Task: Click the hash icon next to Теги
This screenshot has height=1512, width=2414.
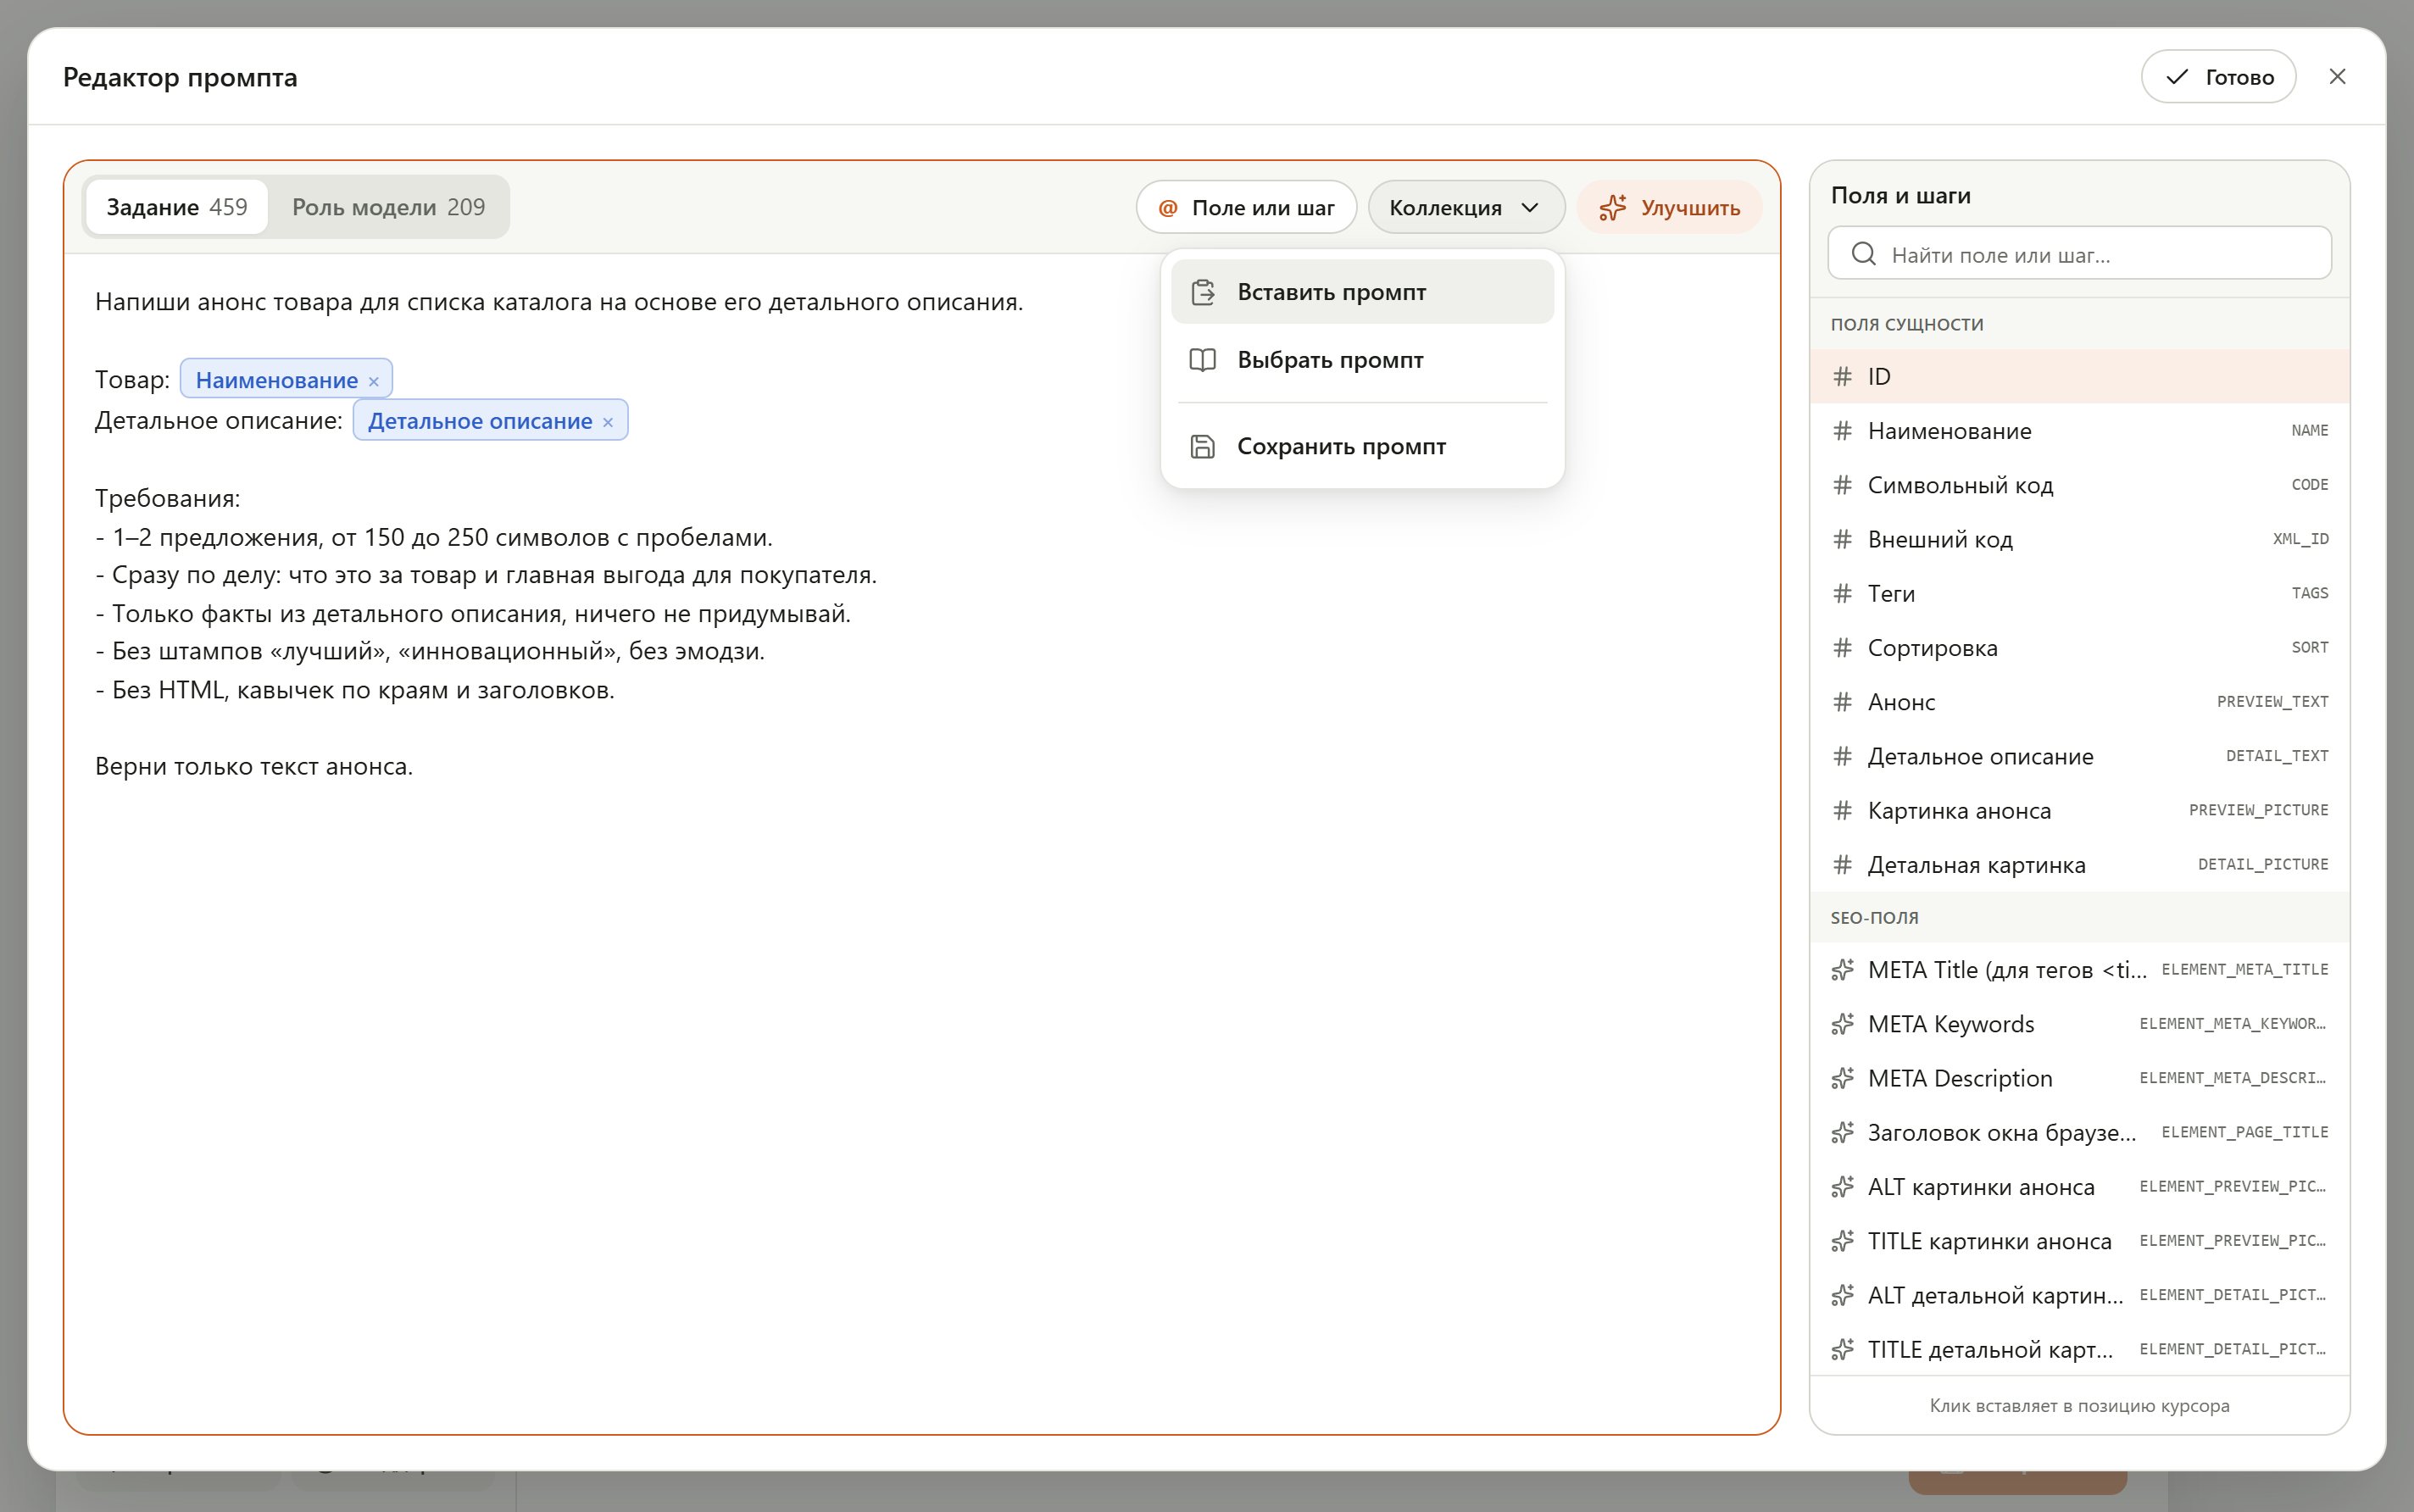Action: (x=1842, y=593)
